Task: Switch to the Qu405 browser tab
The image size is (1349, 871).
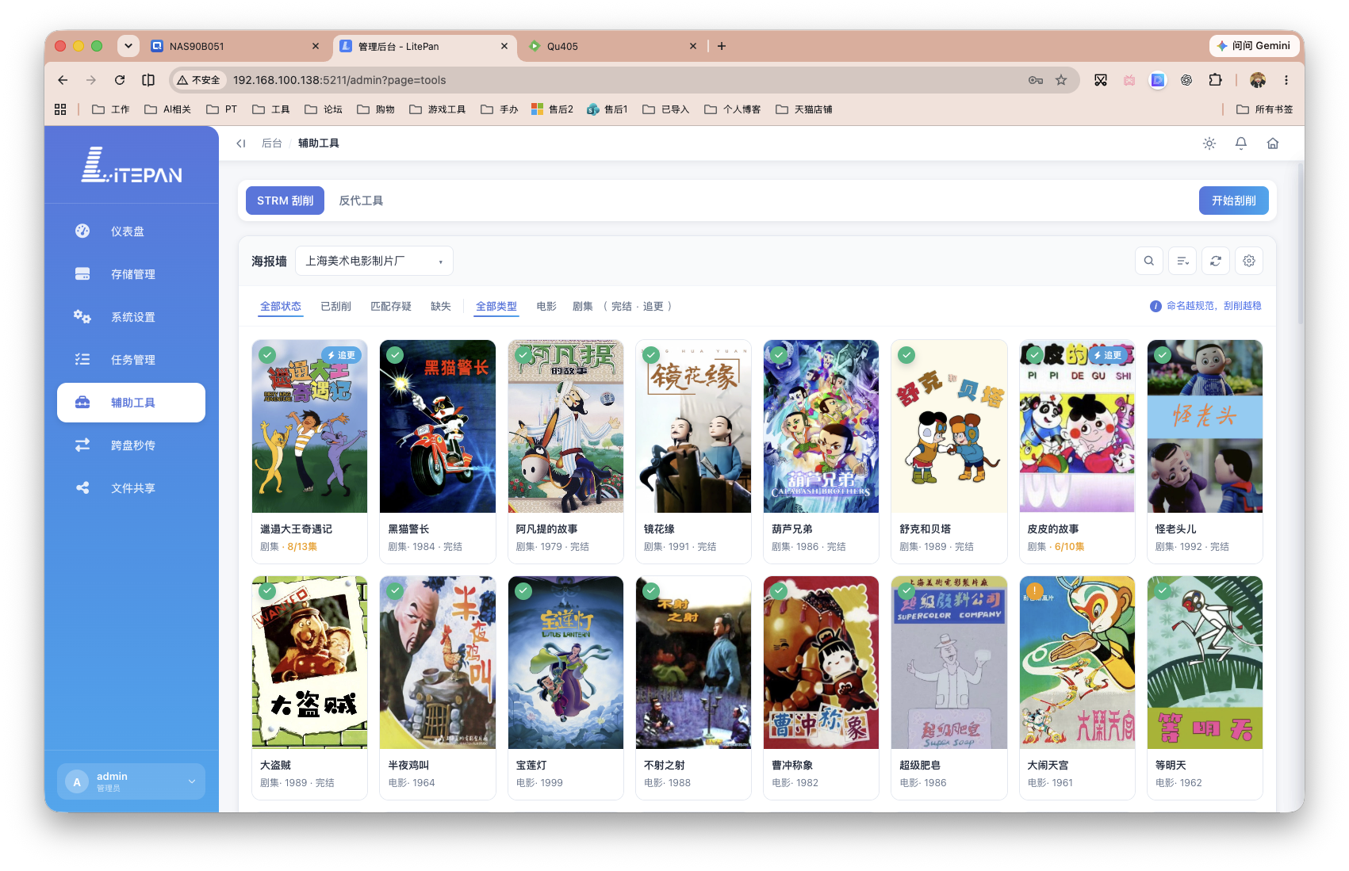Action: pos(612,46)
